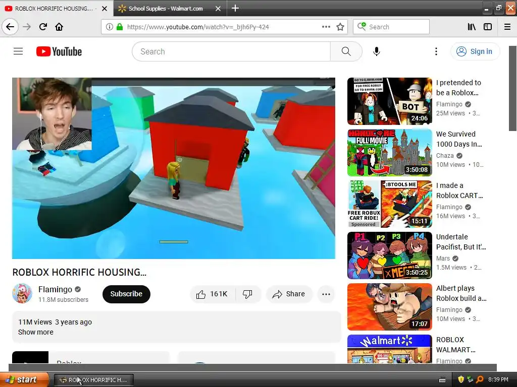Open Flamingo channel name link
The width and height of the screenshot is (517, 387).
point(55,289)
